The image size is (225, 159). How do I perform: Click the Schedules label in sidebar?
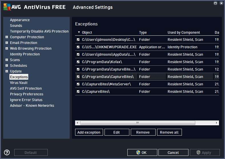pyautogui.click(x=18, y=66)
